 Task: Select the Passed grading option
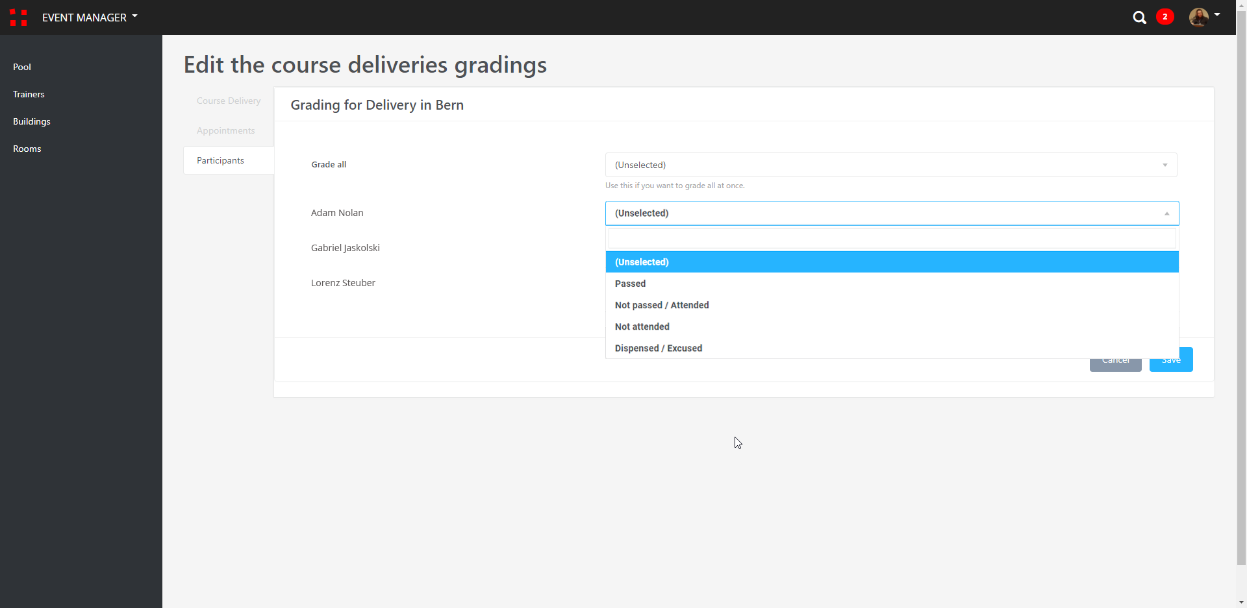click(630, 284)
